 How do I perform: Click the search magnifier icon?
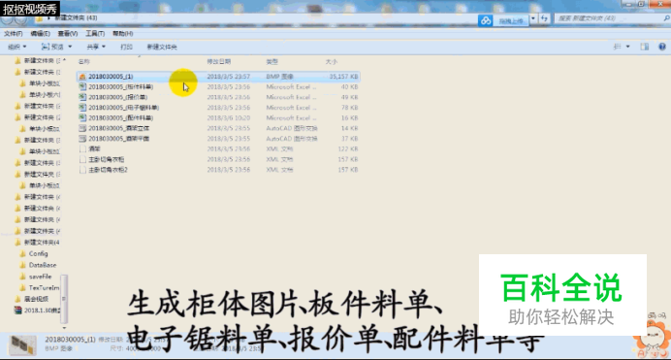[x=666, y=18]
